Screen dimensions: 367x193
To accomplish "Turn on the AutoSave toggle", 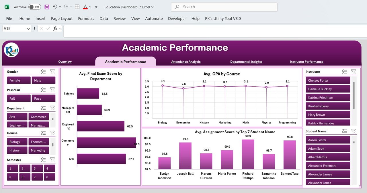I will click(34, 7).
